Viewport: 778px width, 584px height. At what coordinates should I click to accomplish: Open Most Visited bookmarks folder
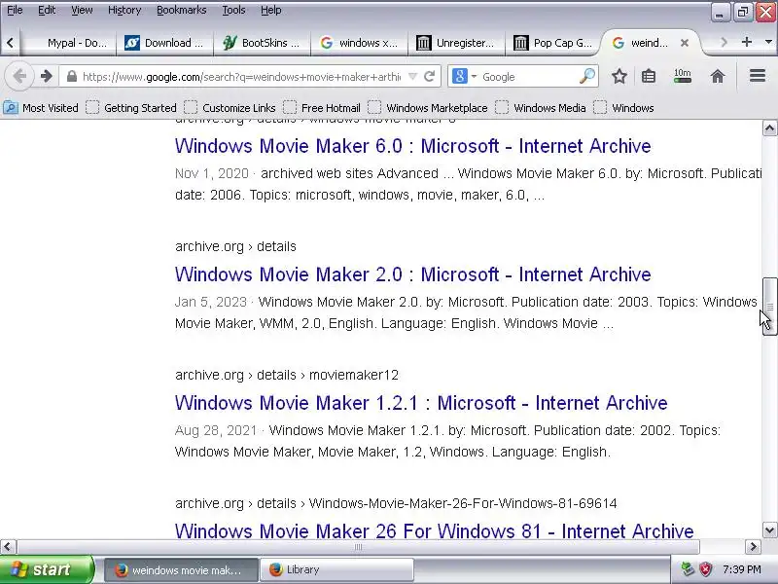click(41, 108)
